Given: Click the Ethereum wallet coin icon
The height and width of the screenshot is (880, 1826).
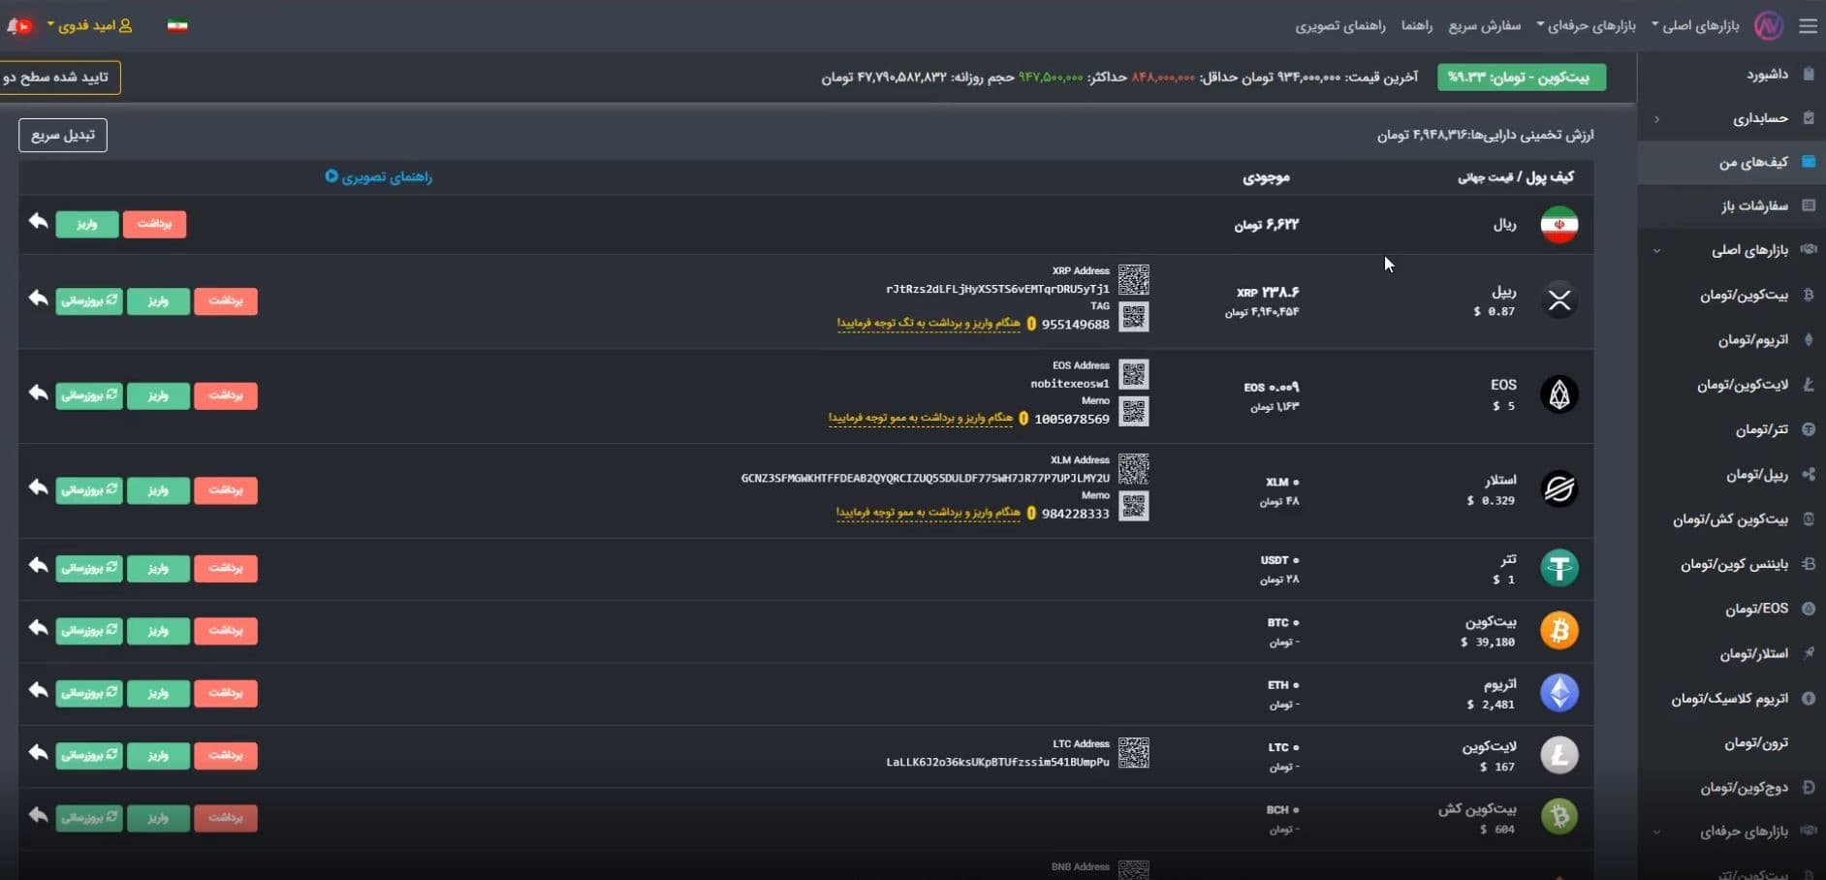Looking at the screenshot, I should [1558, 693].
